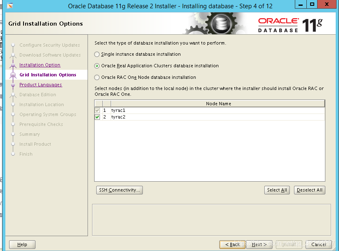
Task: Click the row number 2 cell
Action: coord(107,117)
